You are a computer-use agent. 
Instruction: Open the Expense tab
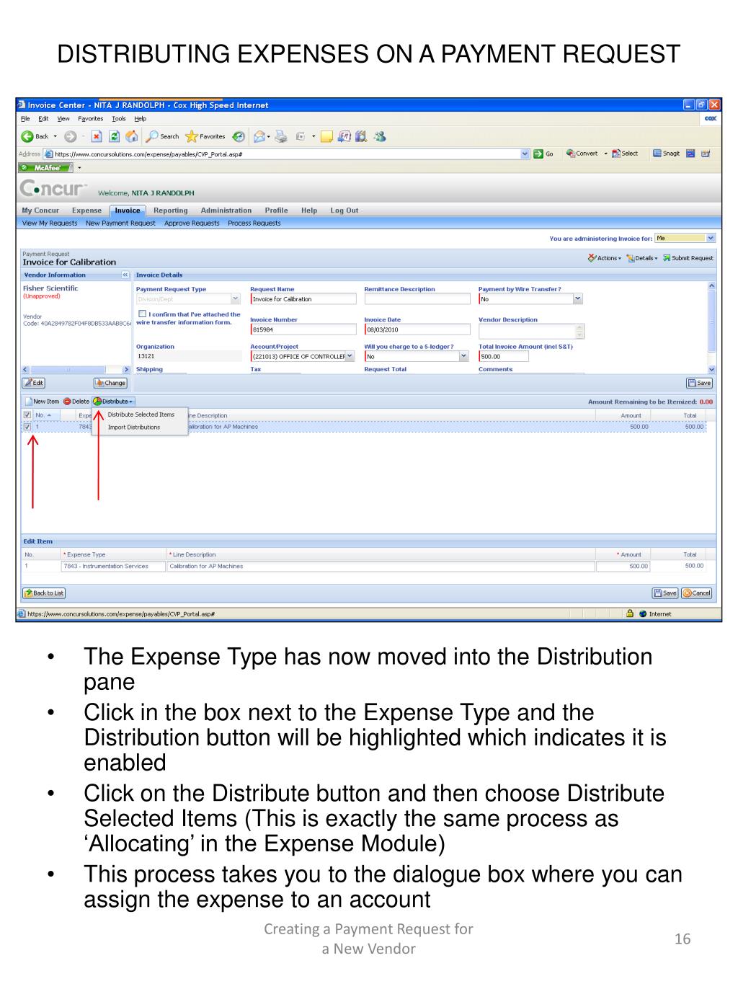click(86, 210)
